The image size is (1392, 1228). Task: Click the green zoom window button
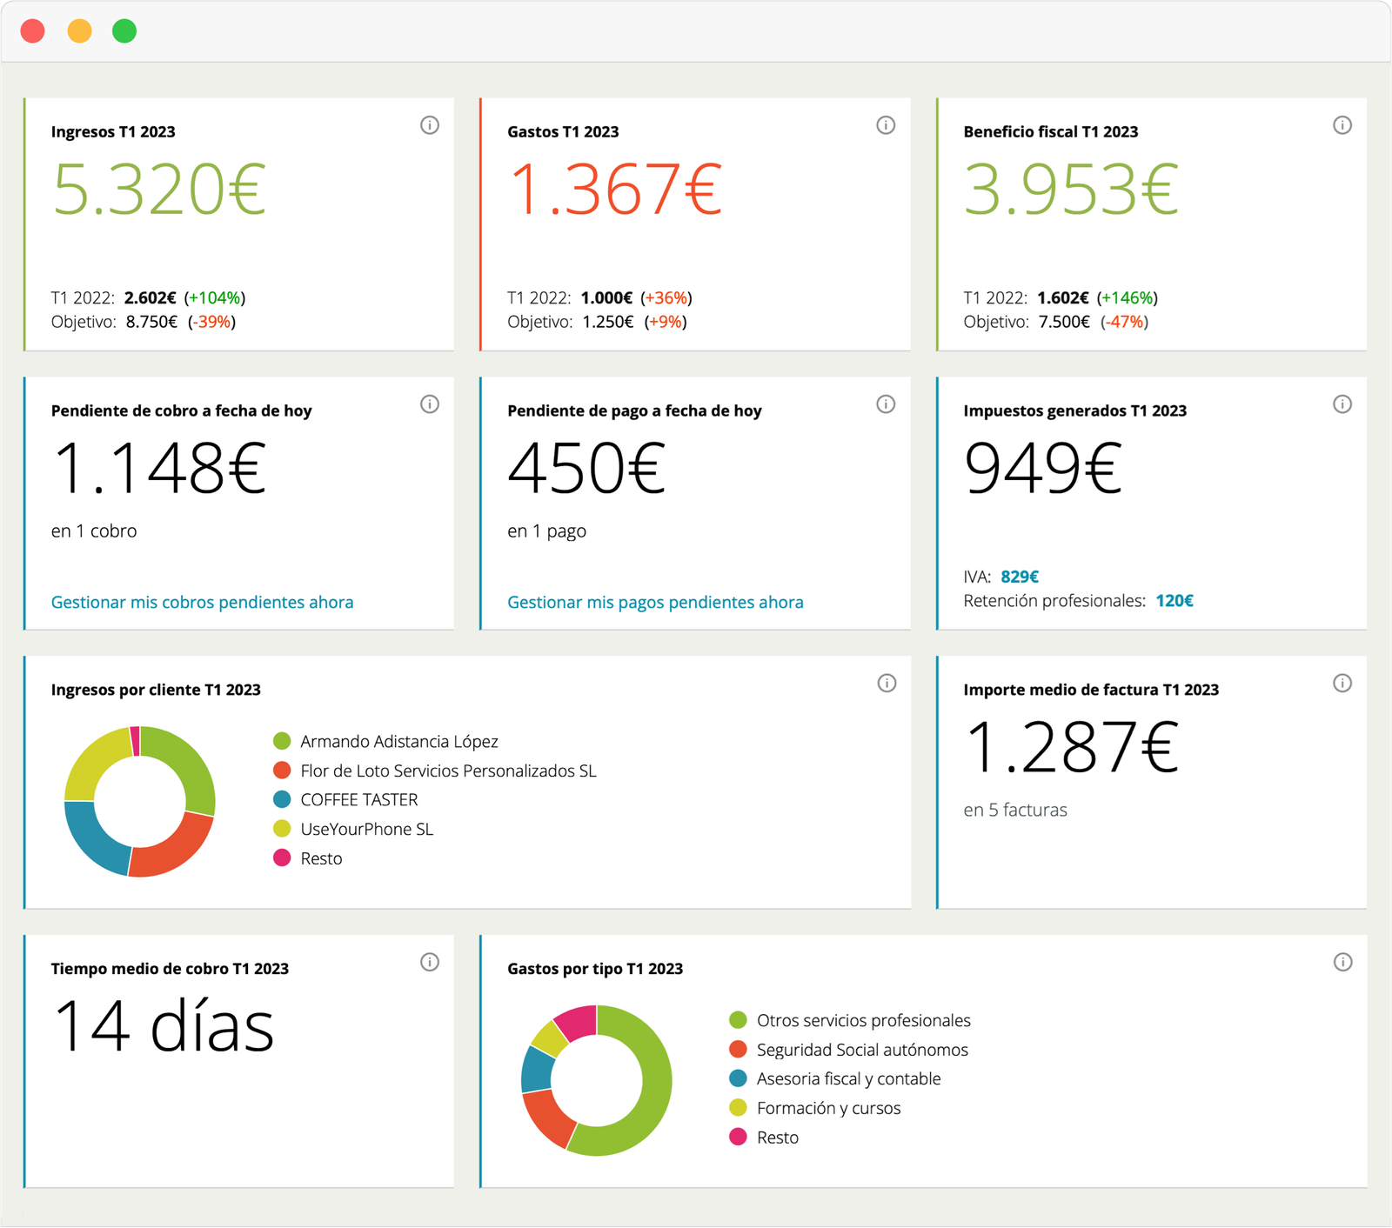point(124,31)
